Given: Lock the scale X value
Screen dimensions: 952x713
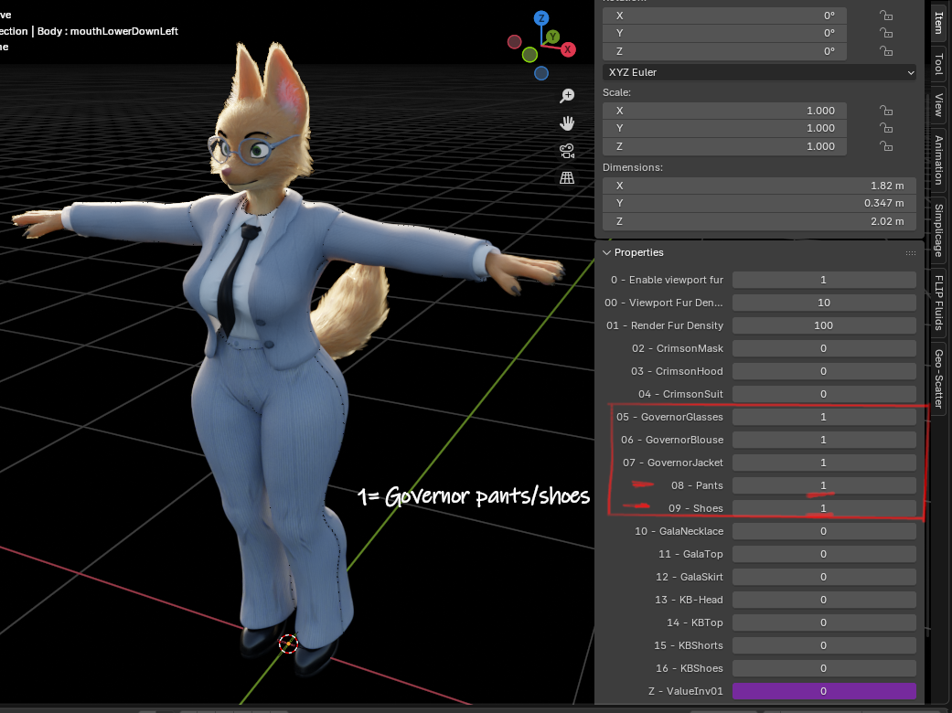Looking at the screenshot, I should 886,111.
